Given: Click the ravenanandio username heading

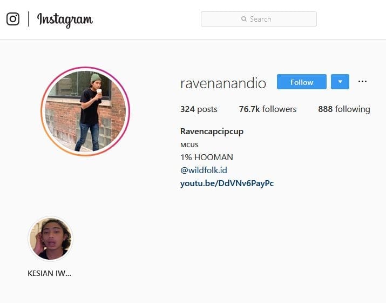Looking at the screenshot, I should [223, 83].
